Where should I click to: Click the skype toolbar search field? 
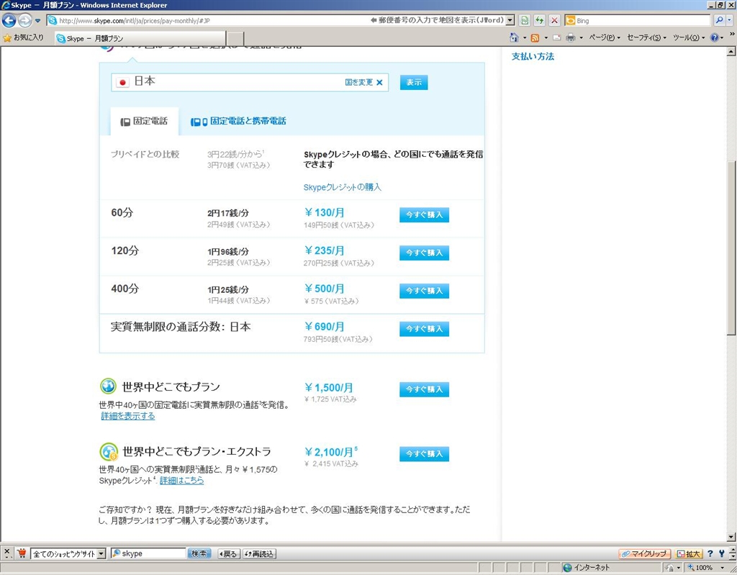[x=148, y=554]
